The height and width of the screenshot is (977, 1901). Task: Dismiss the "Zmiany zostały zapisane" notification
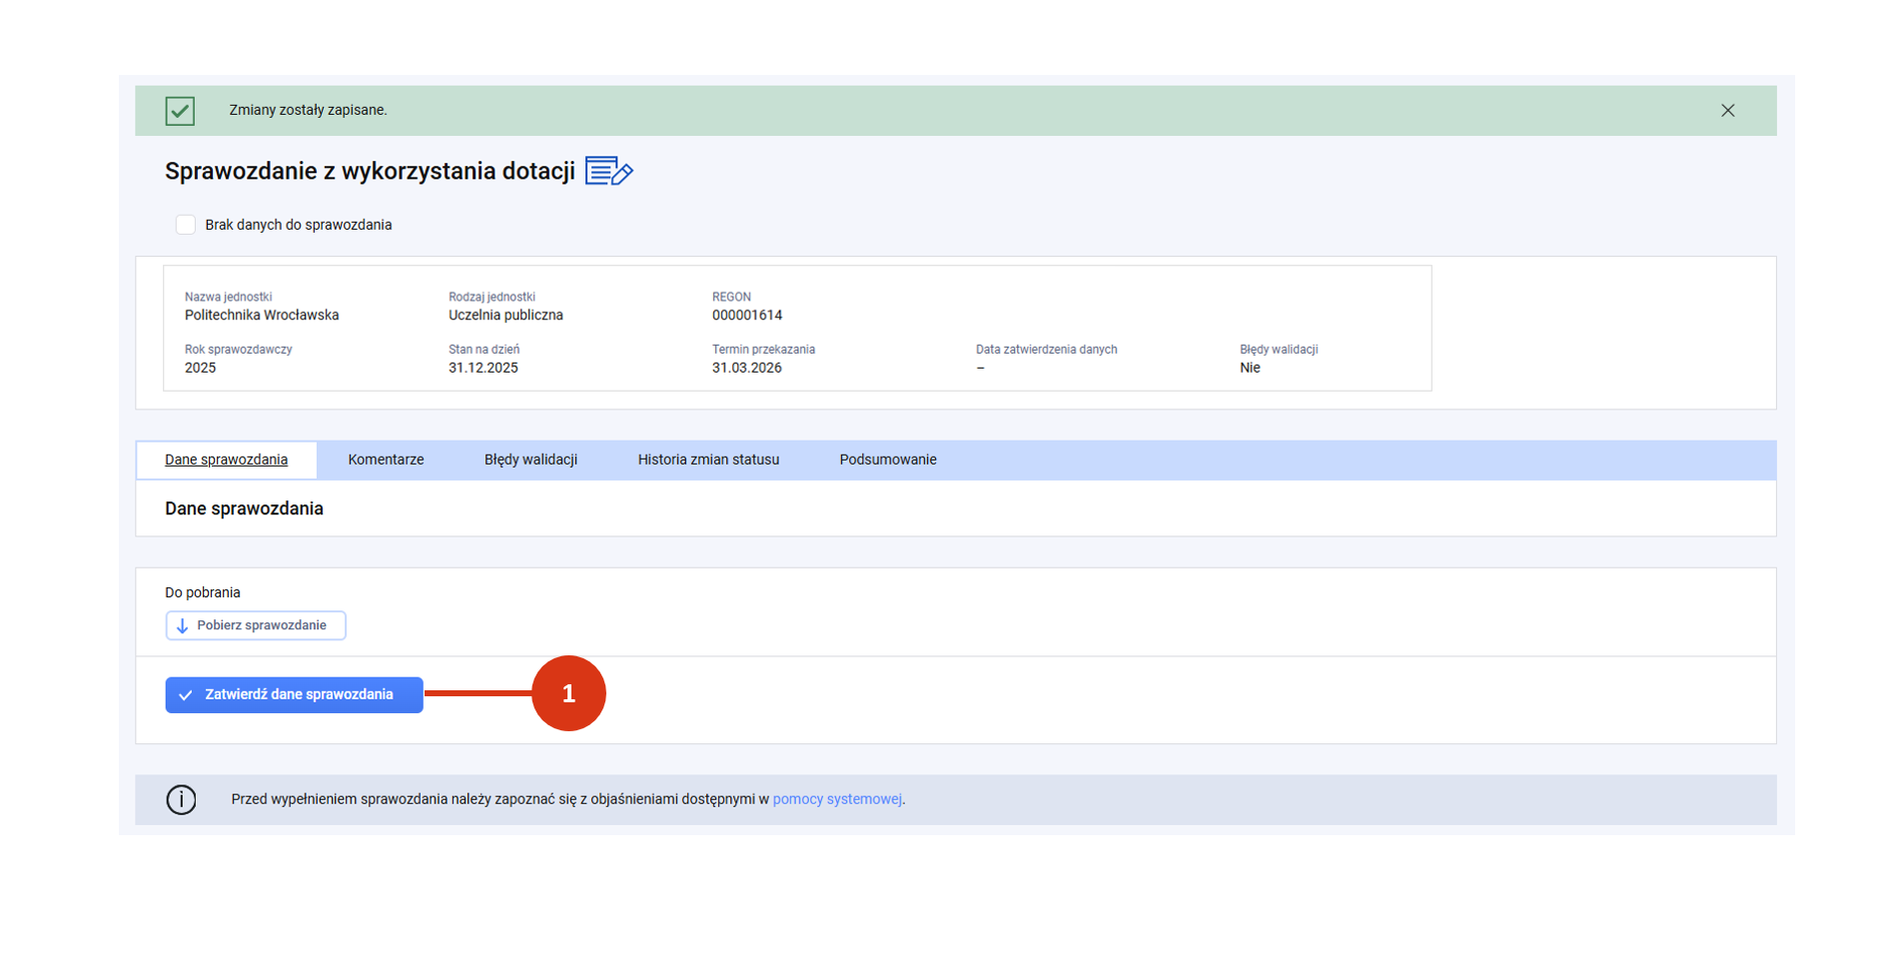1727,111
